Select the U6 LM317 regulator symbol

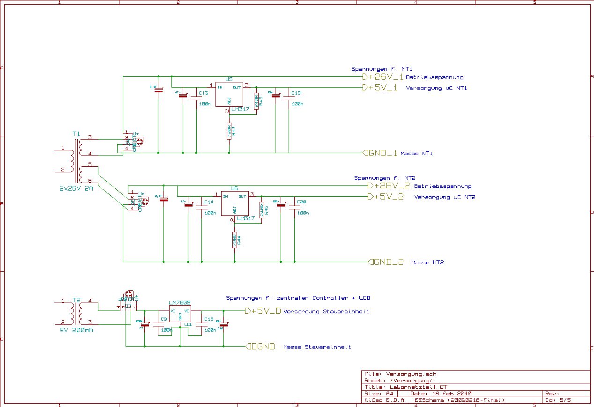click(235, 204)
